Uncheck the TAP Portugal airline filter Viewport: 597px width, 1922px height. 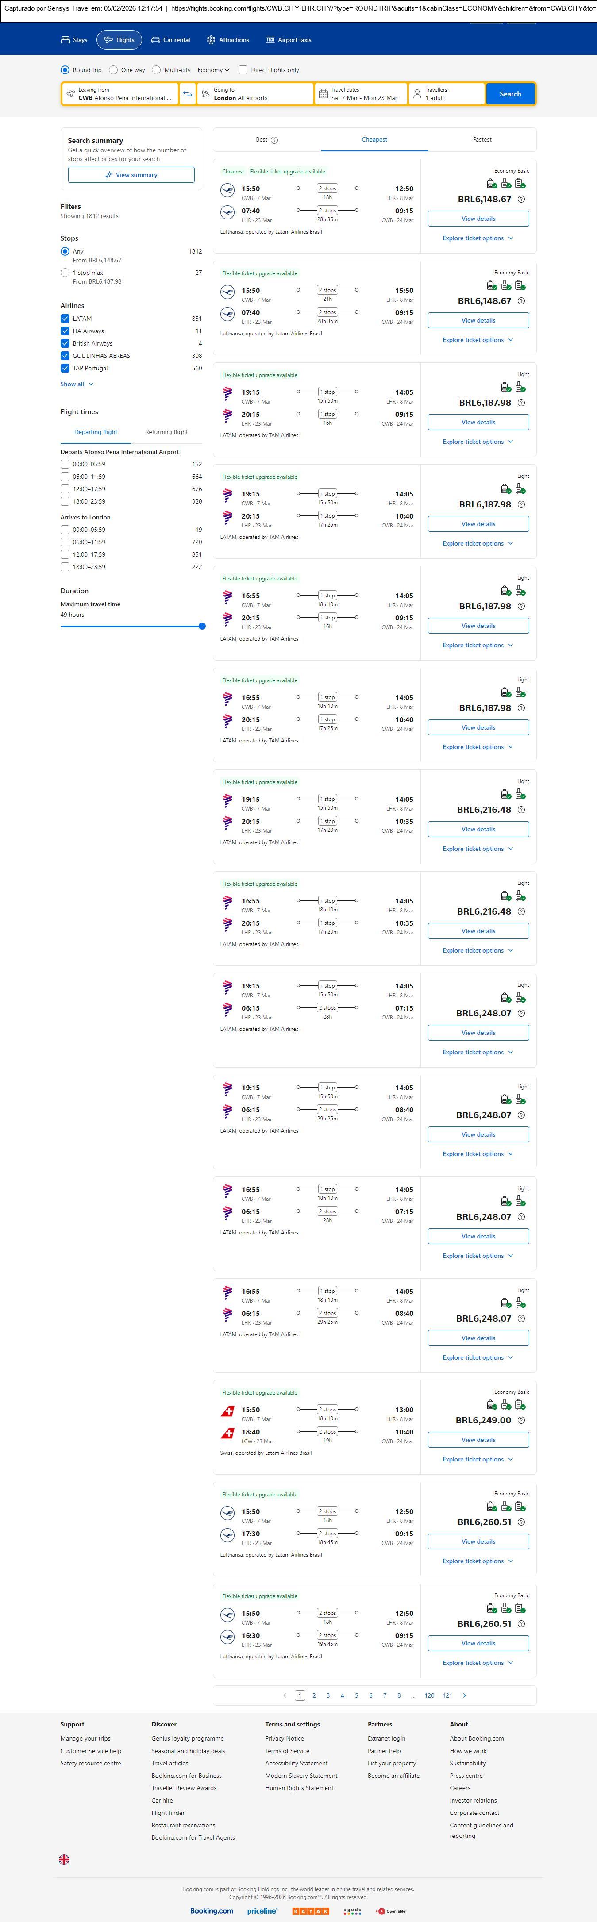[x=65, y=369]
